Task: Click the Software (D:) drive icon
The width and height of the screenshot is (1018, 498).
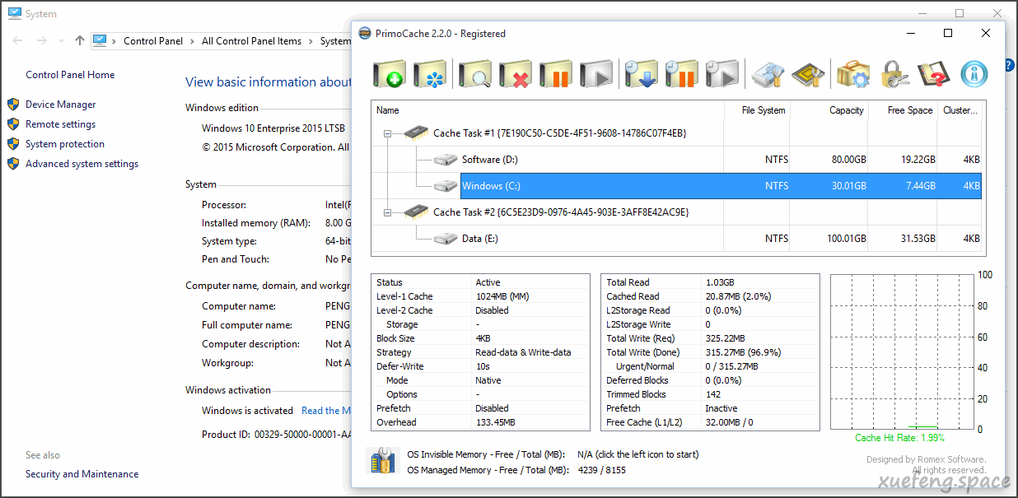Action: click(x=446, y=160)
